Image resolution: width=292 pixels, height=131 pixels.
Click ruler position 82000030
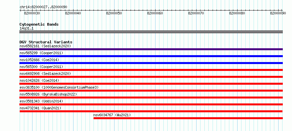pos(32,13)
